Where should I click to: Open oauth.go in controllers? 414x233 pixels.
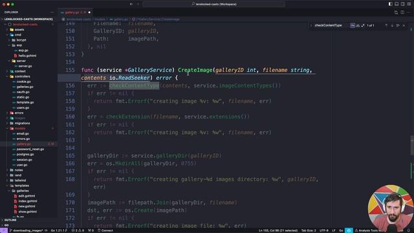[x=23, y=92]
